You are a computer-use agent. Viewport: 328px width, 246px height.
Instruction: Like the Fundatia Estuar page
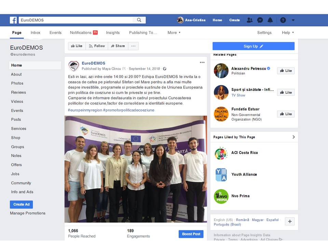286,114
